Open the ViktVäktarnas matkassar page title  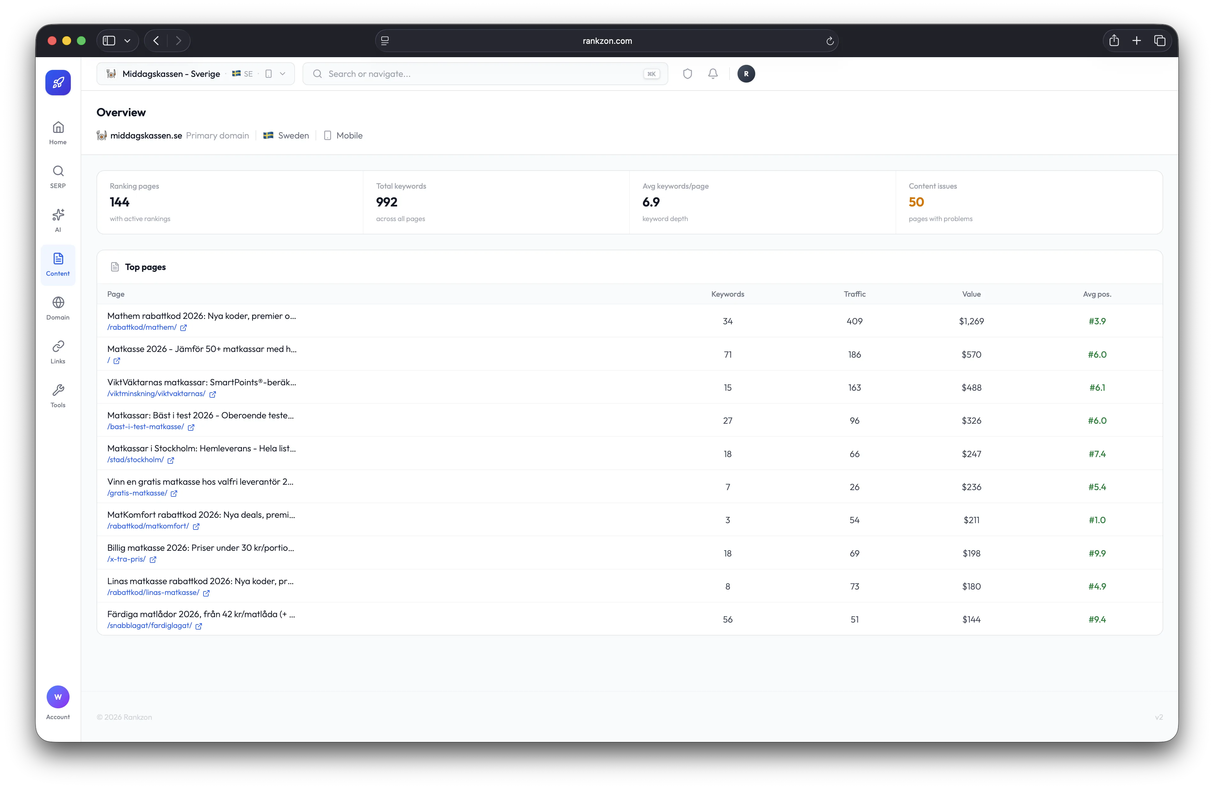click(x=202, y=382)
